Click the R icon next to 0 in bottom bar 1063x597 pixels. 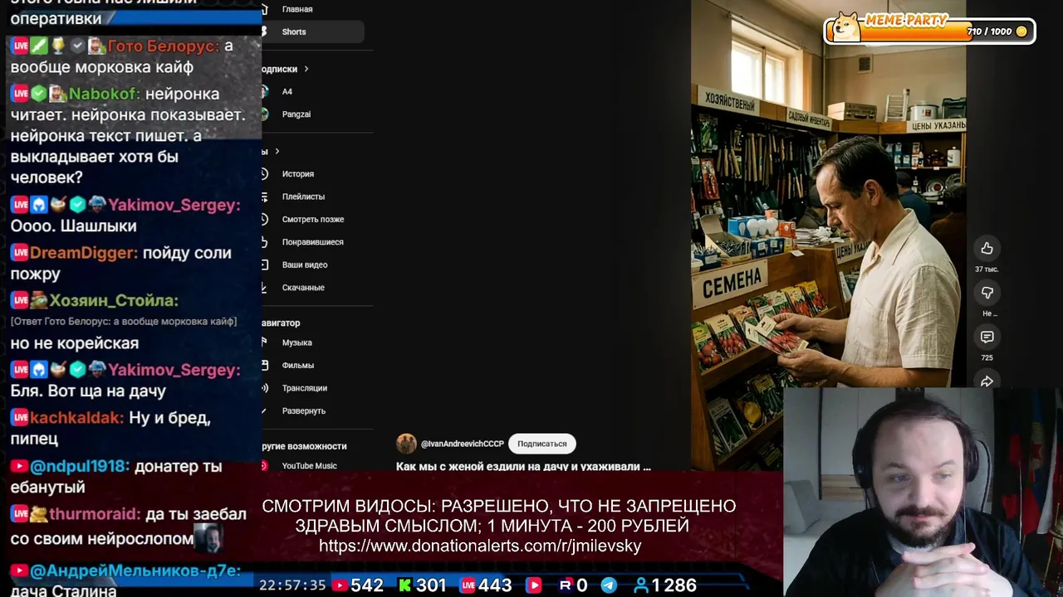(x=566, y=585)
